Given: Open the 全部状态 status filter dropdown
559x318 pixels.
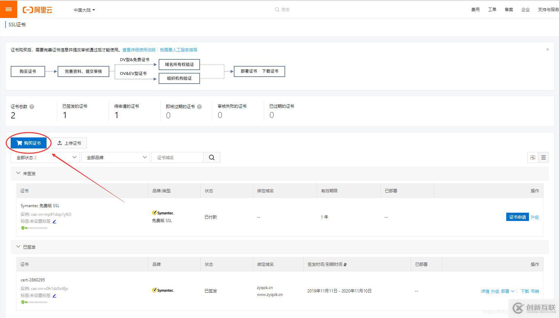Looking at the screenshot, I should (x=45, y=157).
